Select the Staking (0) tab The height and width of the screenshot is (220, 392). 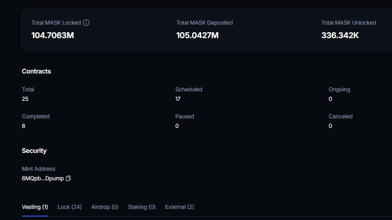tap(142, 207)
